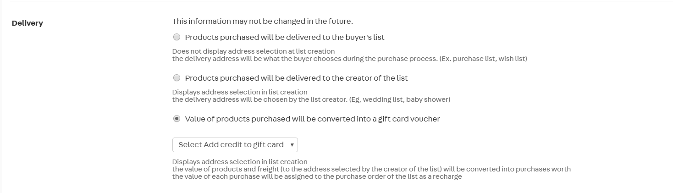673x193 pixels.
Task: Select the gift card voucher radio button
Action: (177, 119)
